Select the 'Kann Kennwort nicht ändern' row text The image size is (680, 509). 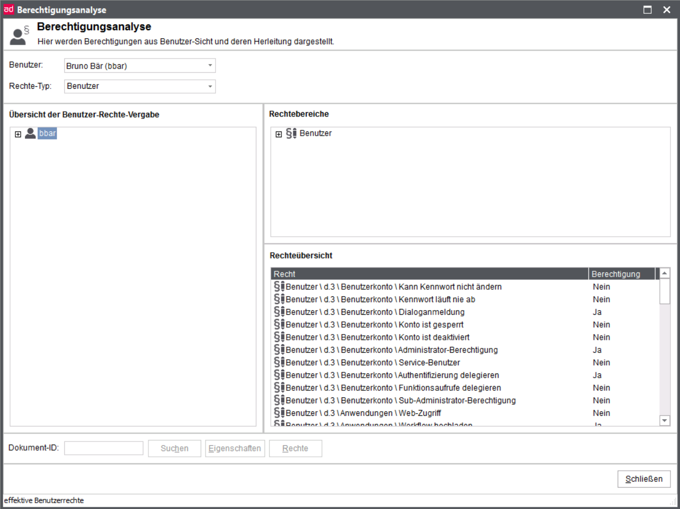coord(394,287)
